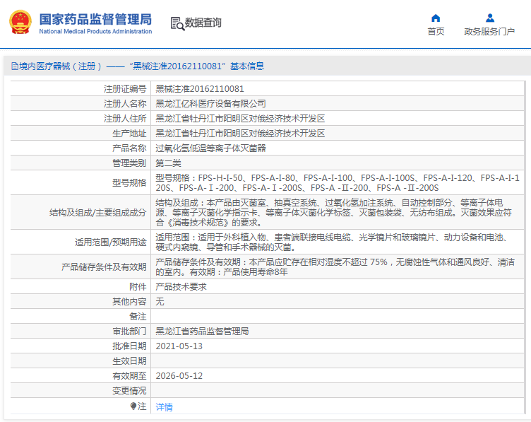Open the 详情 details link
531x422 pixels.
164,406
